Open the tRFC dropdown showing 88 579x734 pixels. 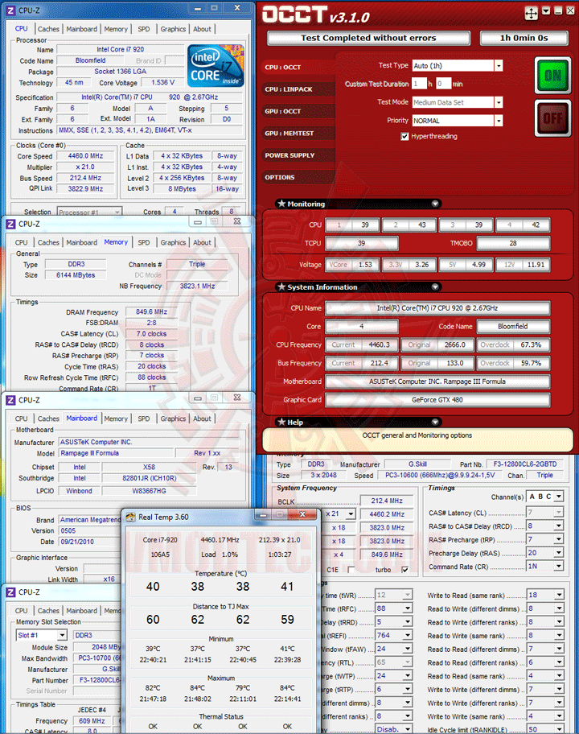point(408,608)
